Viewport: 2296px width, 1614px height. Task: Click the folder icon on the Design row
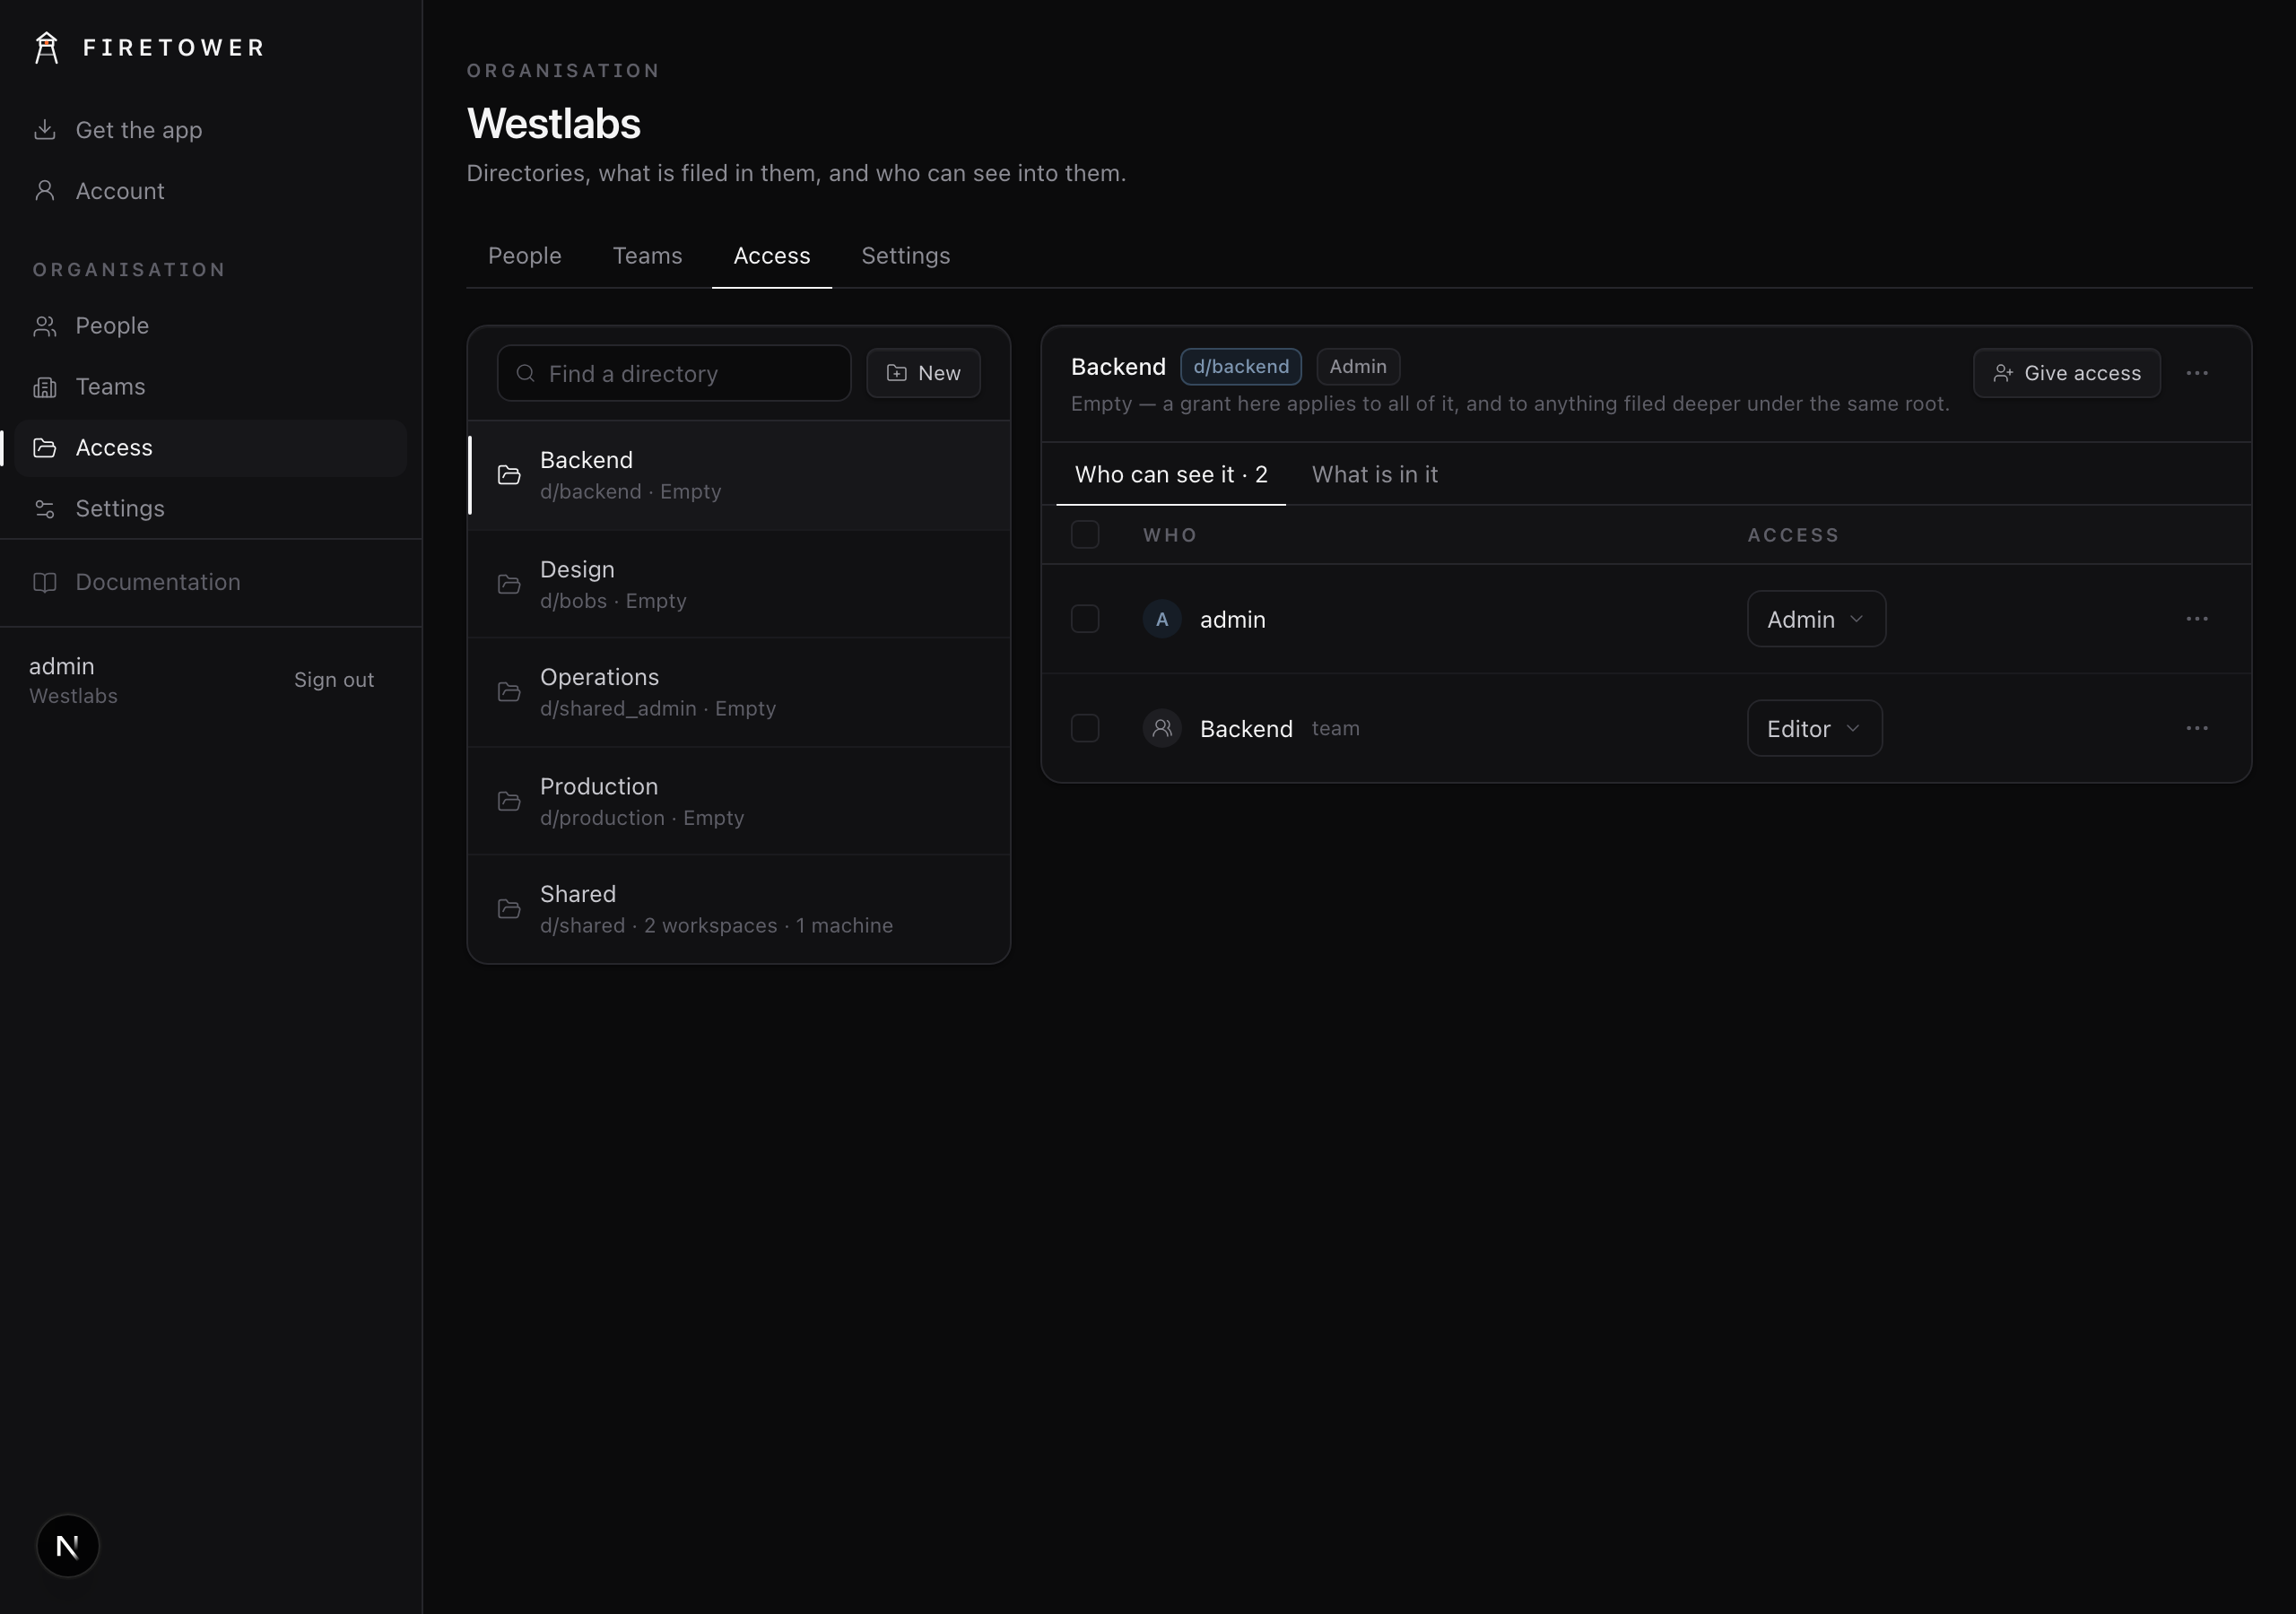tap(509, 584)
